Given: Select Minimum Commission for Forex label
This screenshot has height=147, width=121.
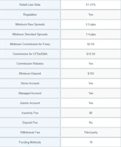Looking at the screenshot, I should pos(30,44).
